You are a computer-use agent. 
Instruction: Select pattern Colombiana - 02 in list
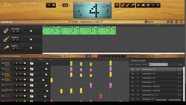point(156,74)
